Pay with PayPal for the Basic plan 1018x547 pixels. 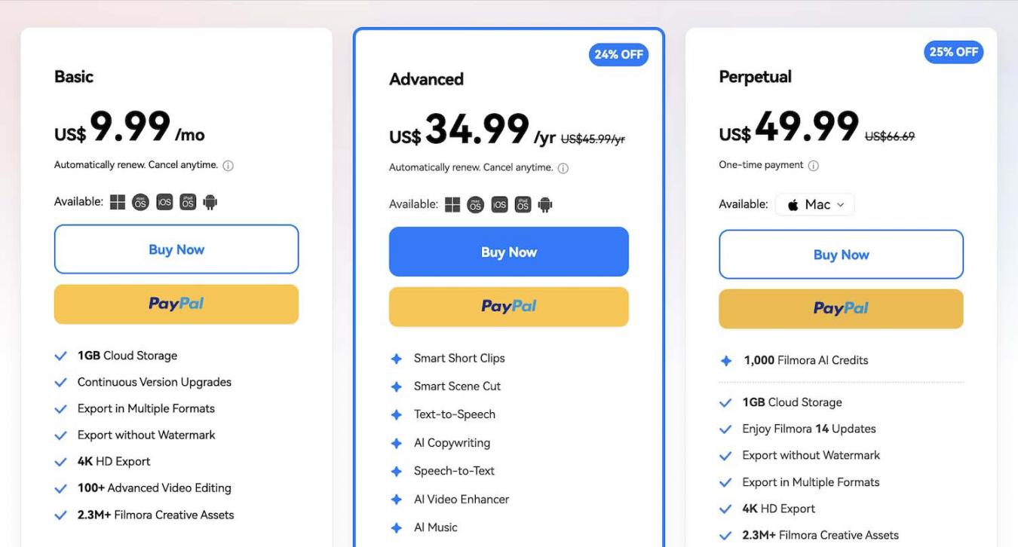coord(176,304)
